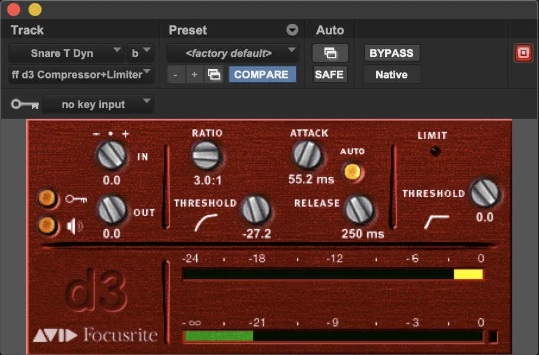Click the compressor threshold value -27.2

click(x=257, y=234)
